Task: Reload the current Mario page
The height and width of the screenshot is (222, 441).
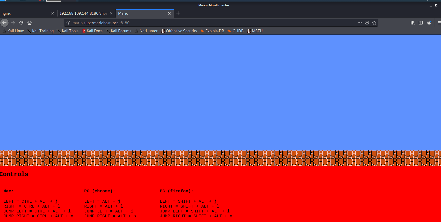Action: (21, 23)
